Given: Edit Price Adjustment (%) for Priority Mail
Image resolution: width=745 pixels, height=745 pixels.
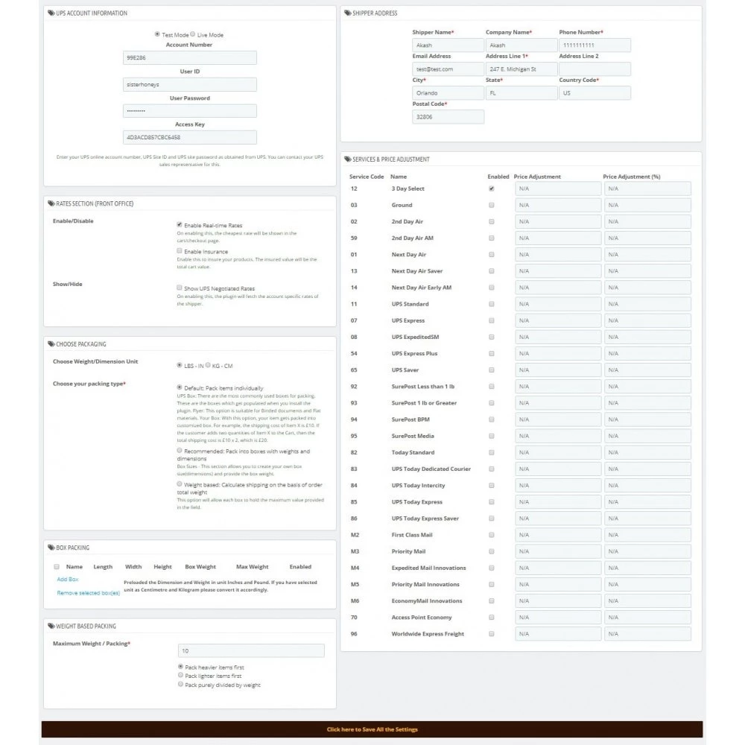Looking at the screenshot, I should (x=647, y=551).
